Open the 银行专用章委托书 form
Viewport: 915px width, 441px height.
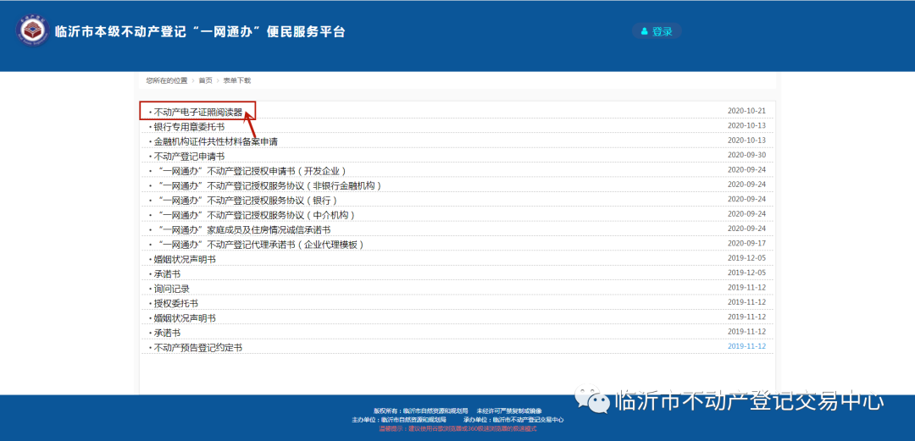click(189, 127)
